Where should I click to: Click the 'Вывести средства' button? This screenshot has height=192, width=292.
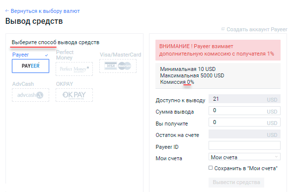click(x=236, y=183)
